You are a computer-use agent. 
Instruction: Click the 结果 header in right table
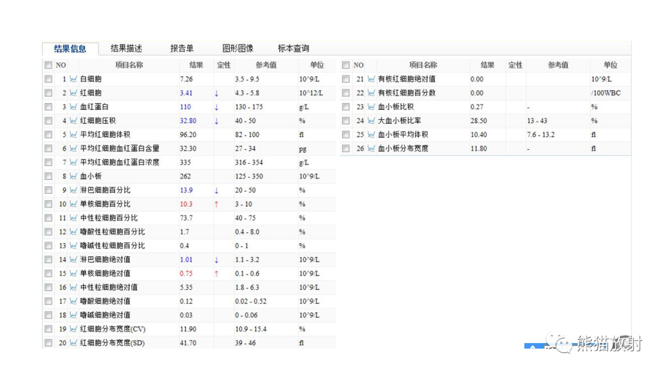click(488, 65)
